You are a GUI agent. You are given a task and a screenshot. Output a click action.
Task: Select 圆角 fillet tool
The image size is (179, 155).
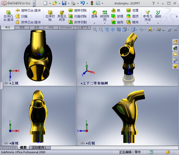[94, 14]
